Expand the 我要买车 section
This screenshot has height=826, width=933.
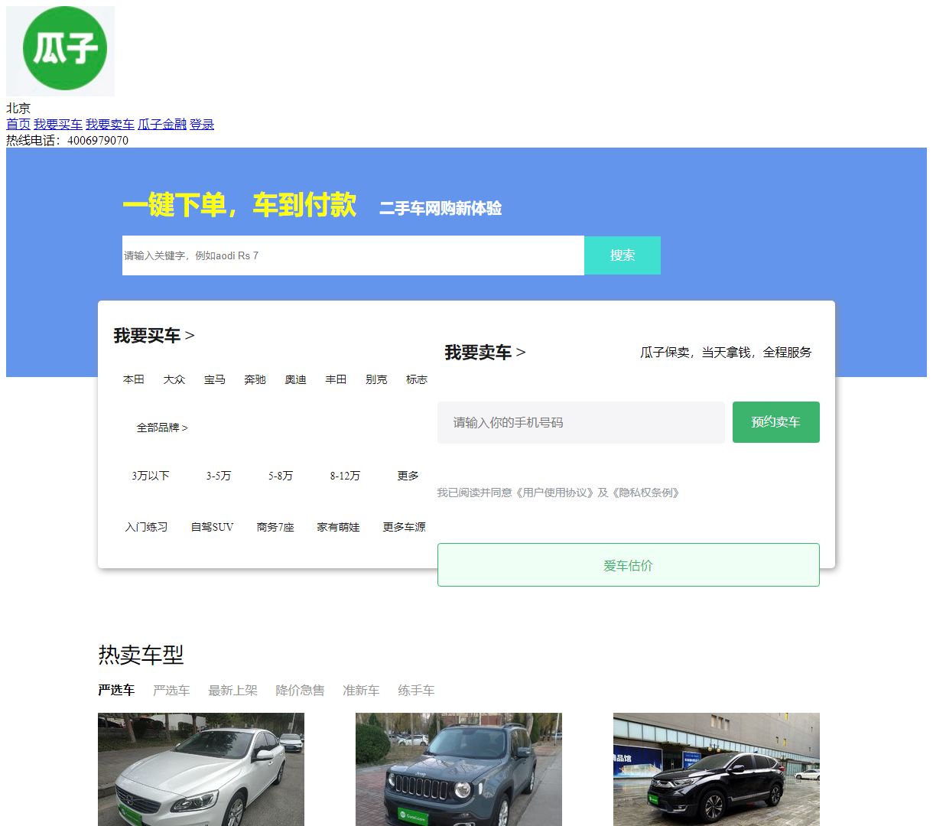[154, 336]
